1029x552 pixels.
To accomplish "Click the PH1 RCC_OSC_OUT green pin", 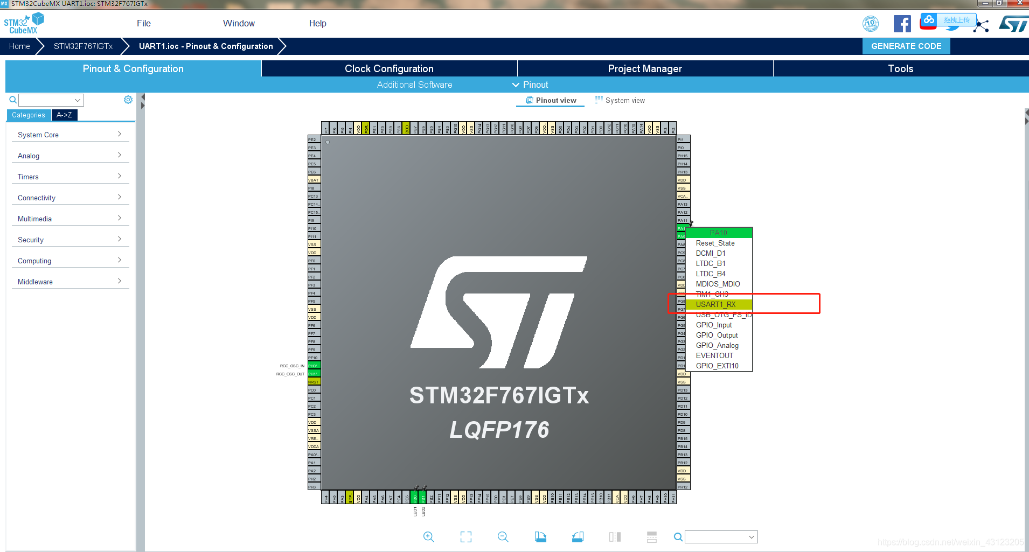I will [x=314, y=374].
